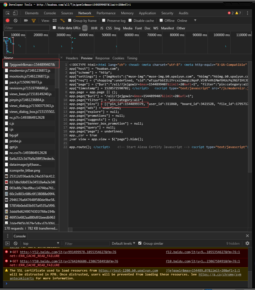Screen dimensions: 255x290
Task: Open console settings gear icon
Action: click(x=247, y=243)
